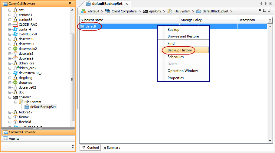
Task: Close the defaultBackupSet tab
Action: (x=127, y=4)
